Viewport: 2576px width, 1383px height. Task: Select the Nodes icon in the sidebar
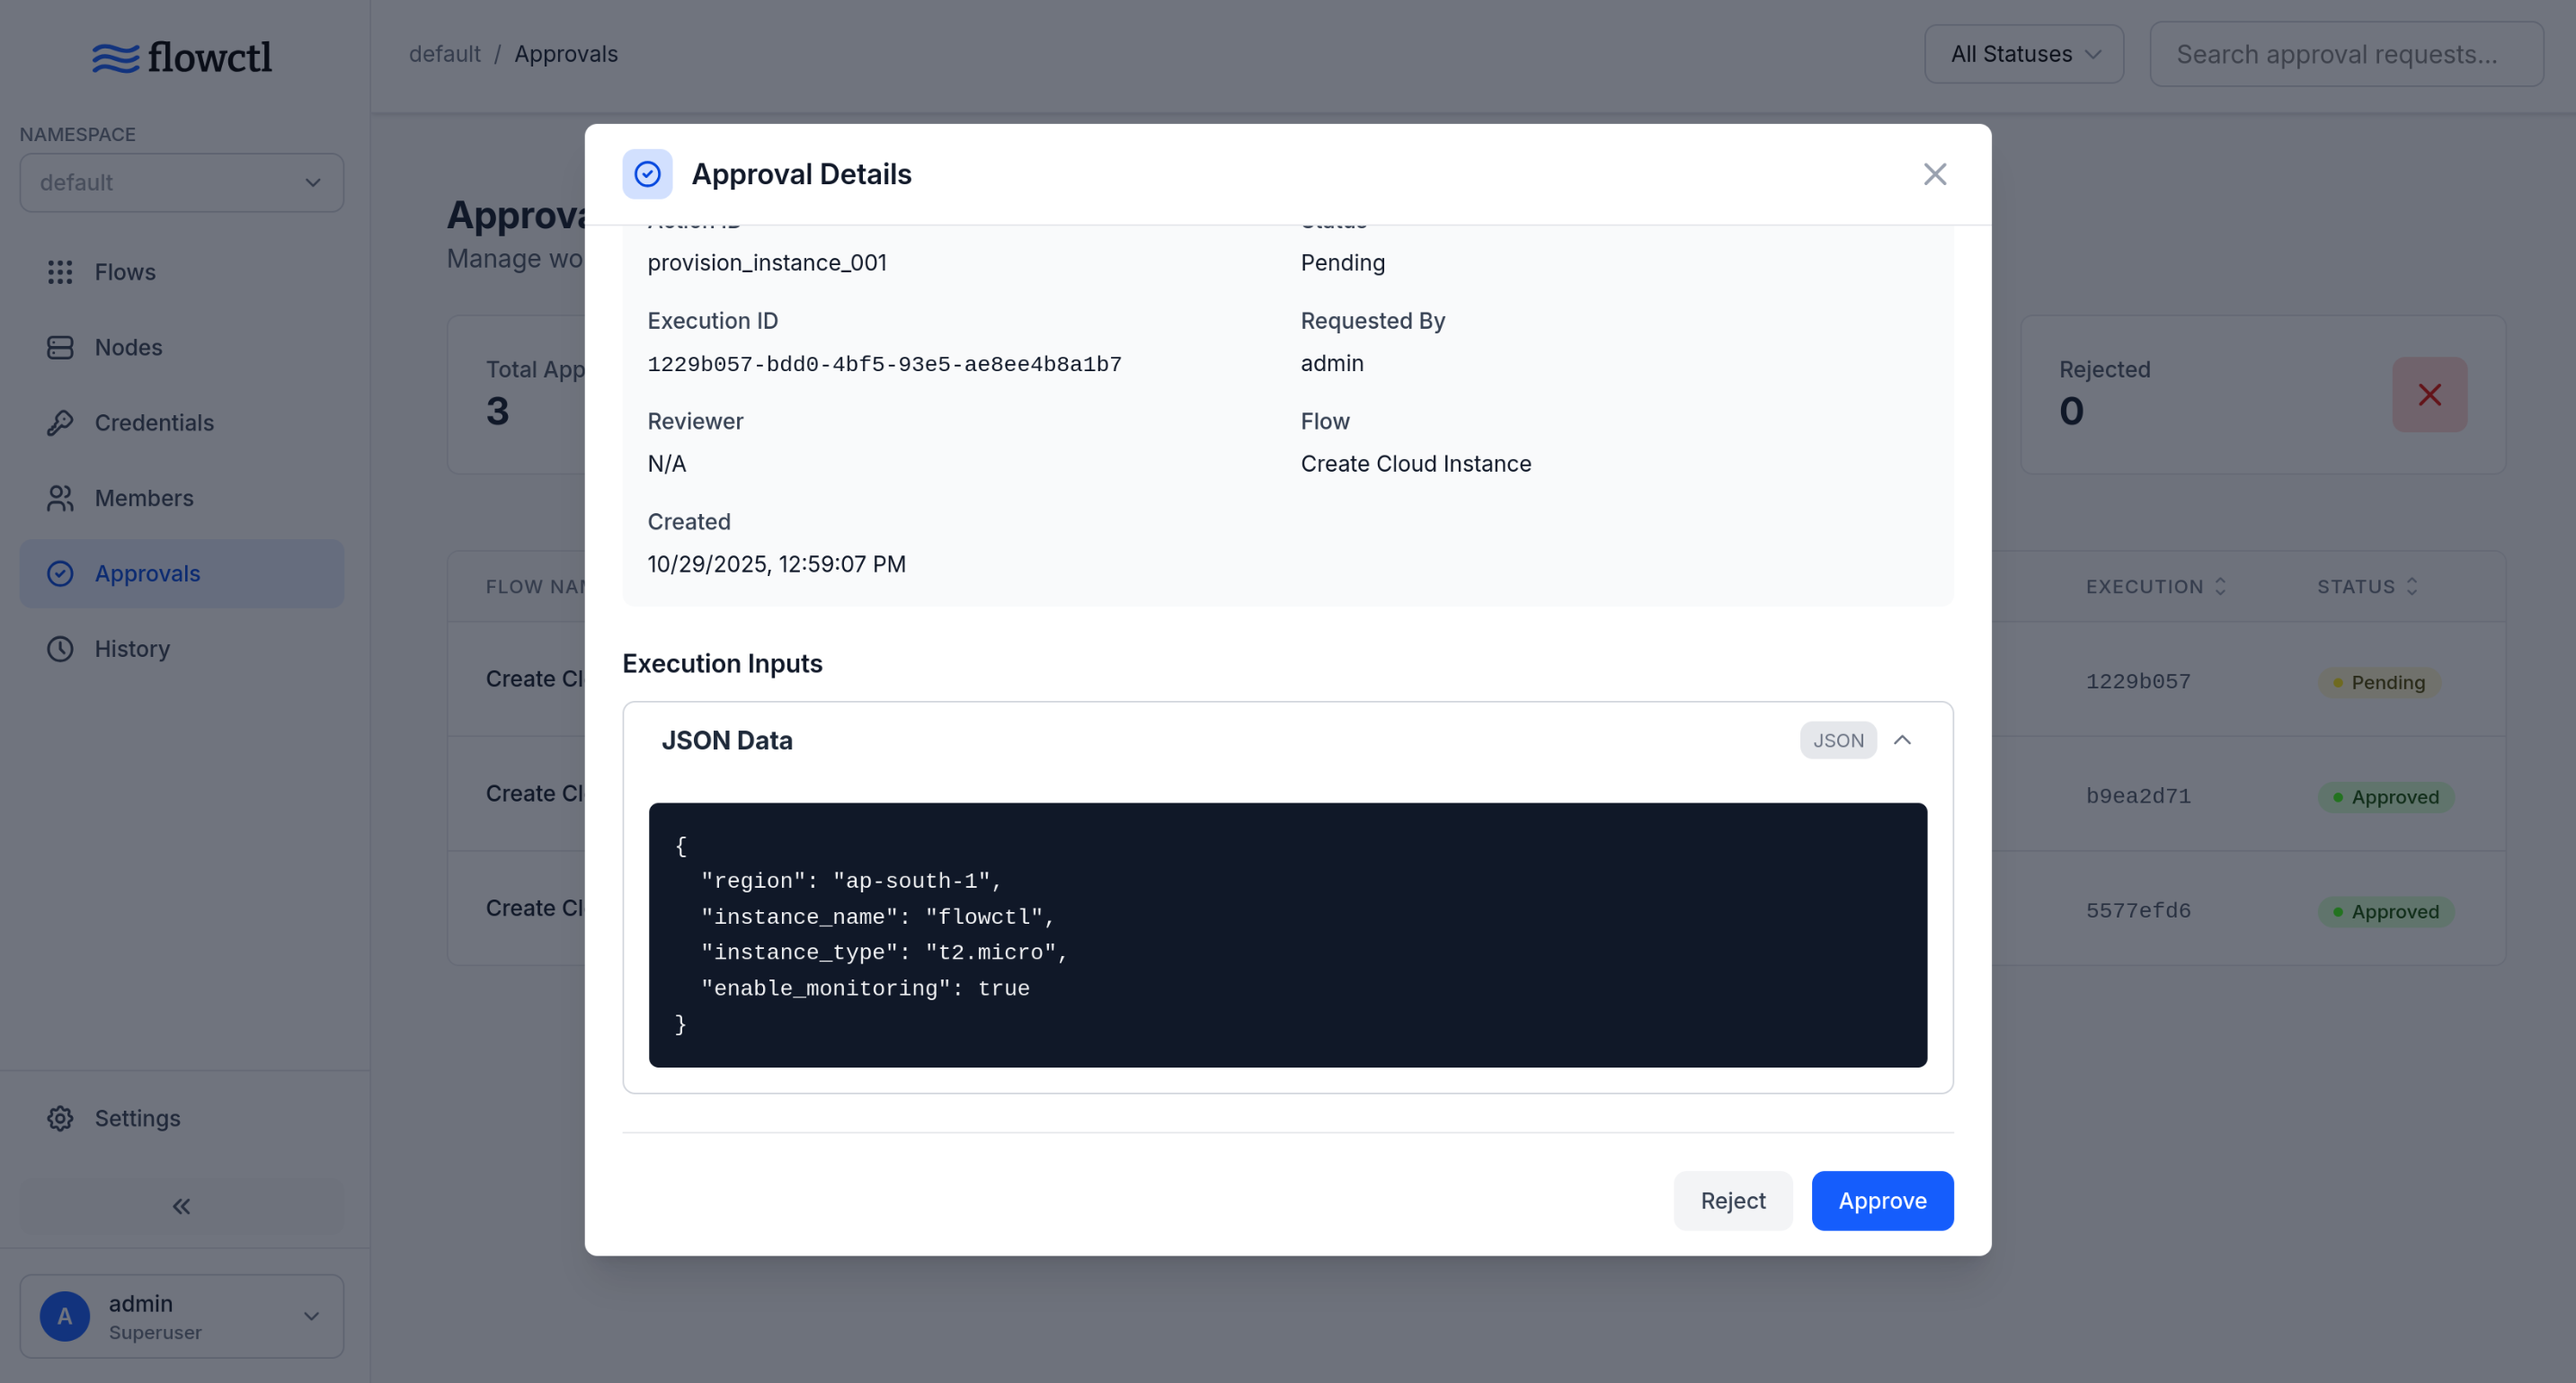pyautogui.click(x=60, y=347)
